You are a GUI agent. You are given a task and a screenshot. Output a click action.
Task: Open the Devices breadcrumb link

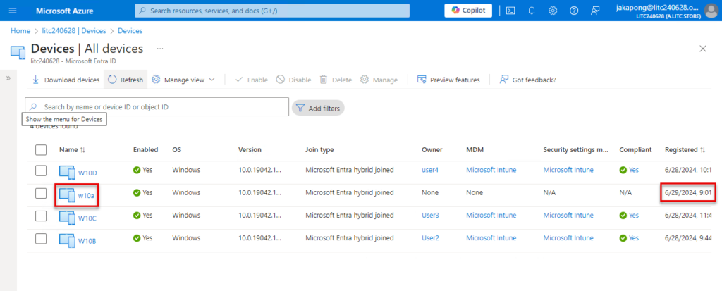tap(130, 31)
